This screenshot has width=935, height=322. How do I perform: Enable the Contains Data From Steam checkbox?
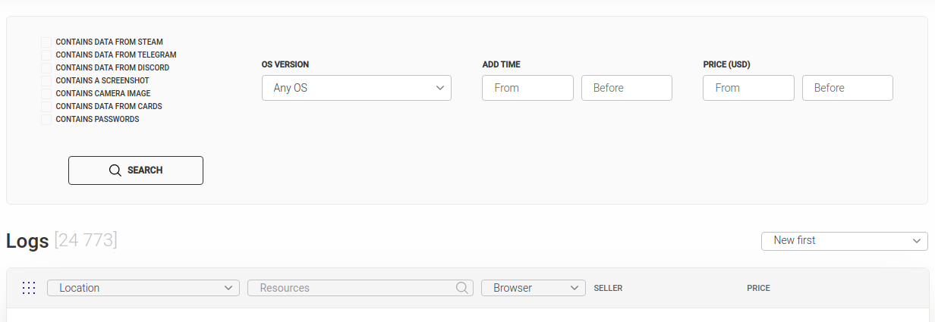[46, 42]
